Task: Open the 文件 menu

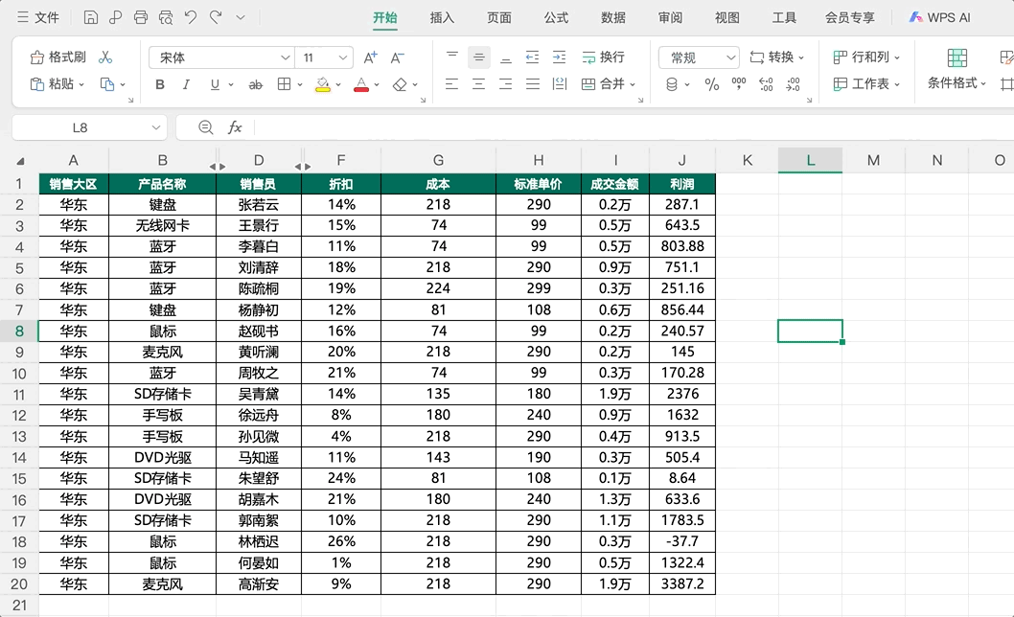Action: pyautogui.click(x=38, y=17)
